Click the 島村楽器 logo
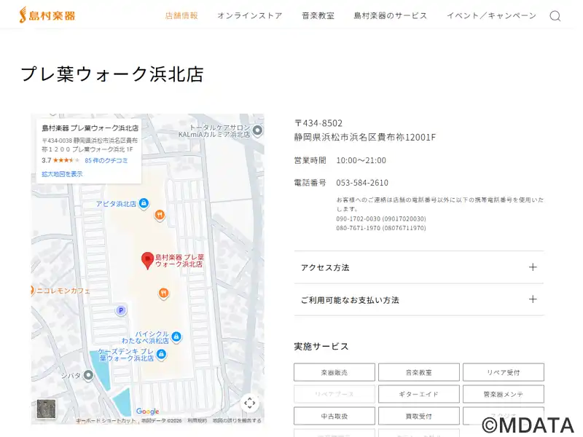The image size is (583, 437). tap(47, 15)
